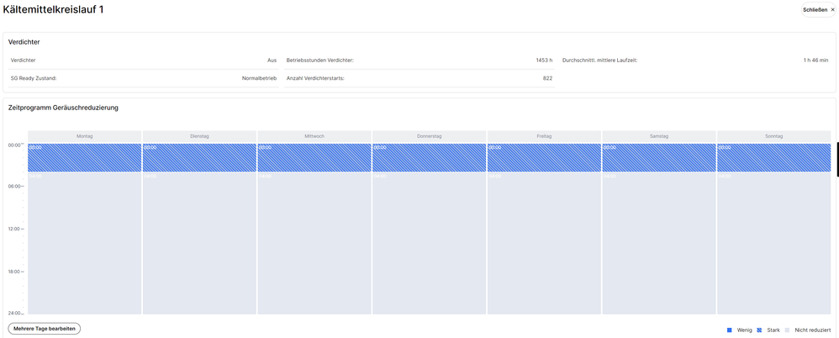Image resolution: width=839 pixels, height=338 pixels.
Task: Click the Nicht reduziert legend square
Action: (787, 330)
